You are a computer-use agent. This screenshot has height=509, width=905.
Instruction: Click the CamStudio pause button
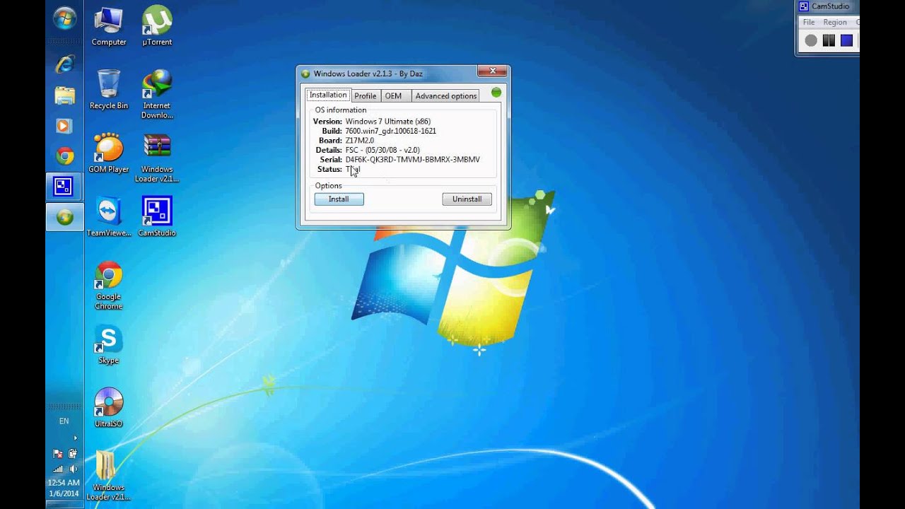pos(829,40)
